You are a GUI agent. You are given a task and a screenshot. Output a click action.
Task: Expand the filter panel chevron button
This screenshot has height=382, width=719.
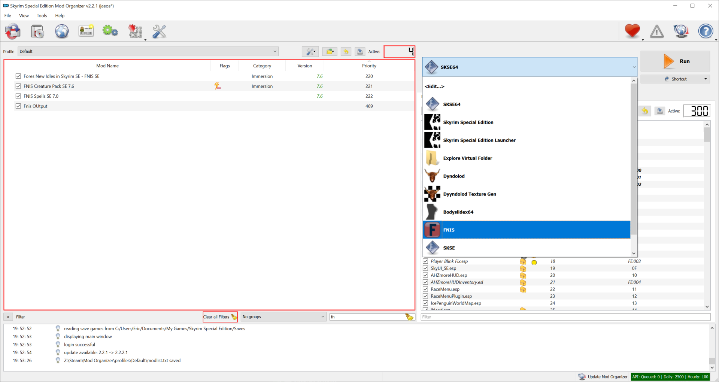pos(8,317)
